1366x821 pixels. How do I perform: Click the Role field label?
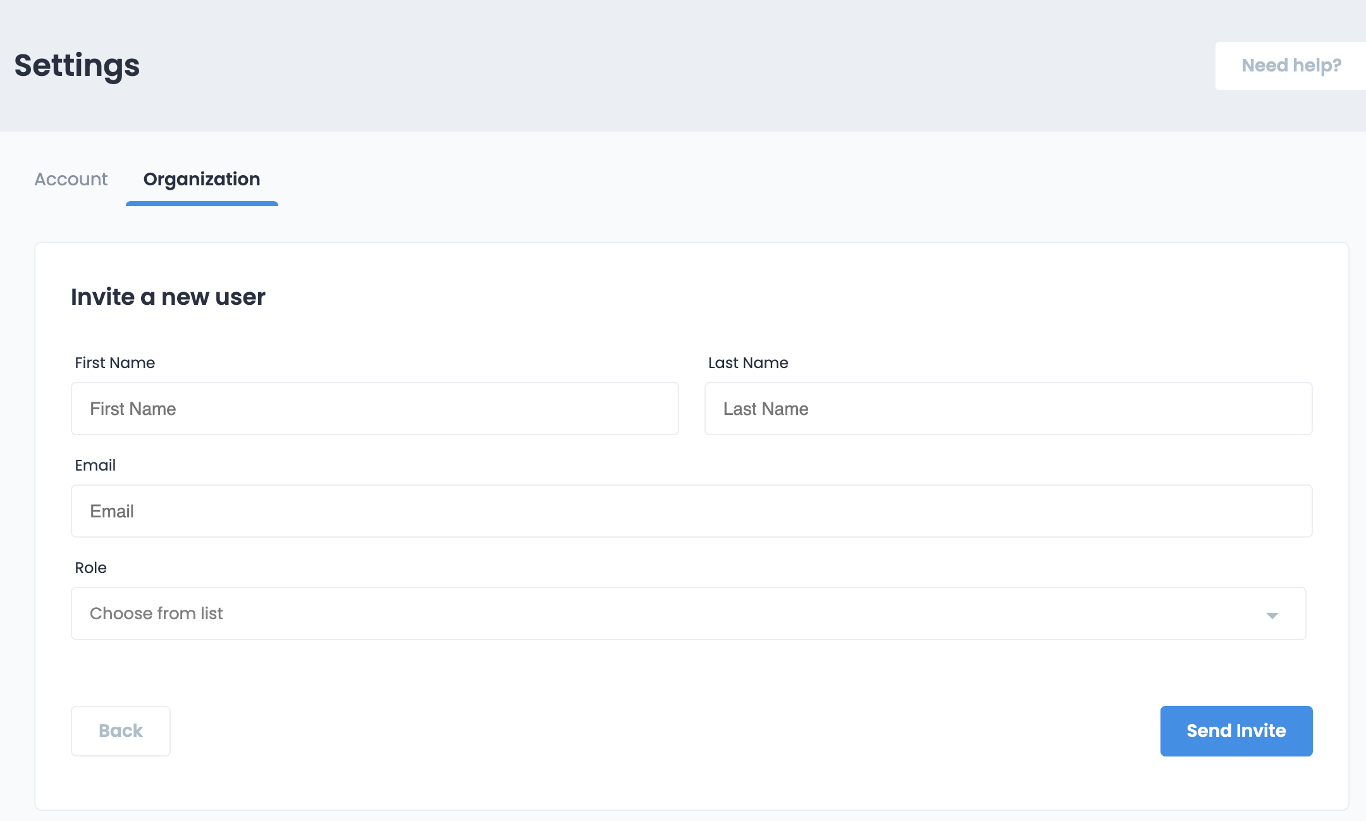(x=90, y=568)
